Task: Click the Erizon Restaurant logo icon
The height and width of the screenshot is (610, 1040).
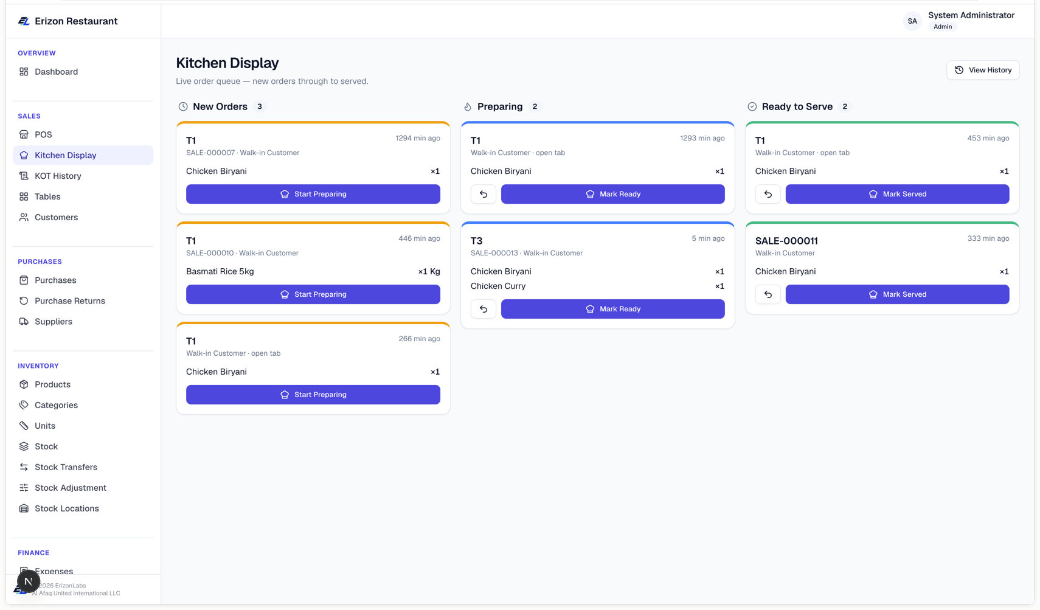Action: coord(24,21)
